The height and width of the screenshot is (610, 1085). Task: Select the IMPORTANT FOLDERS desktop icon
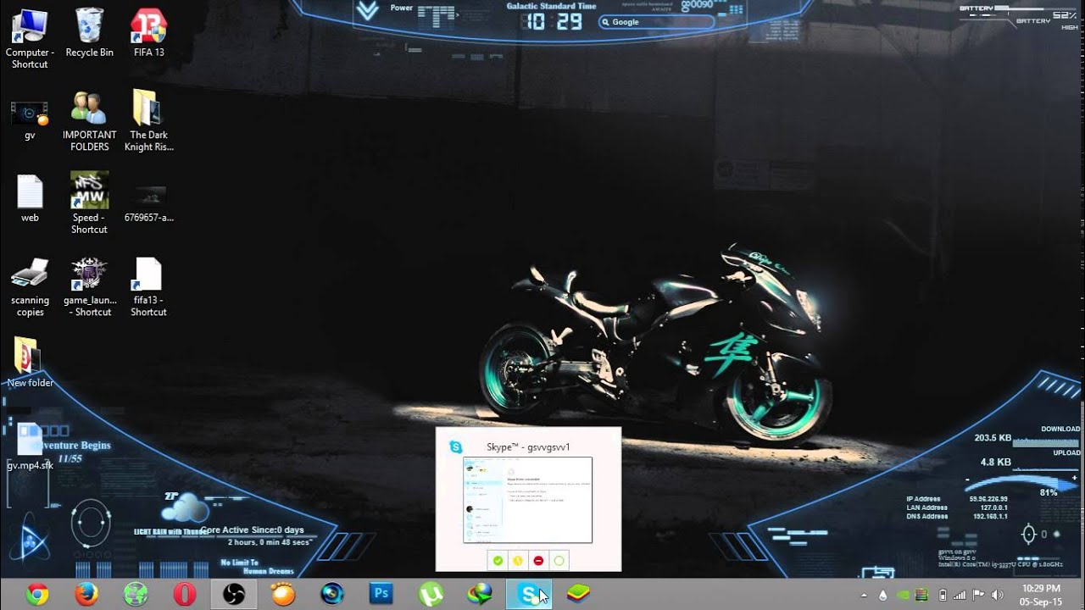[89, 121]
